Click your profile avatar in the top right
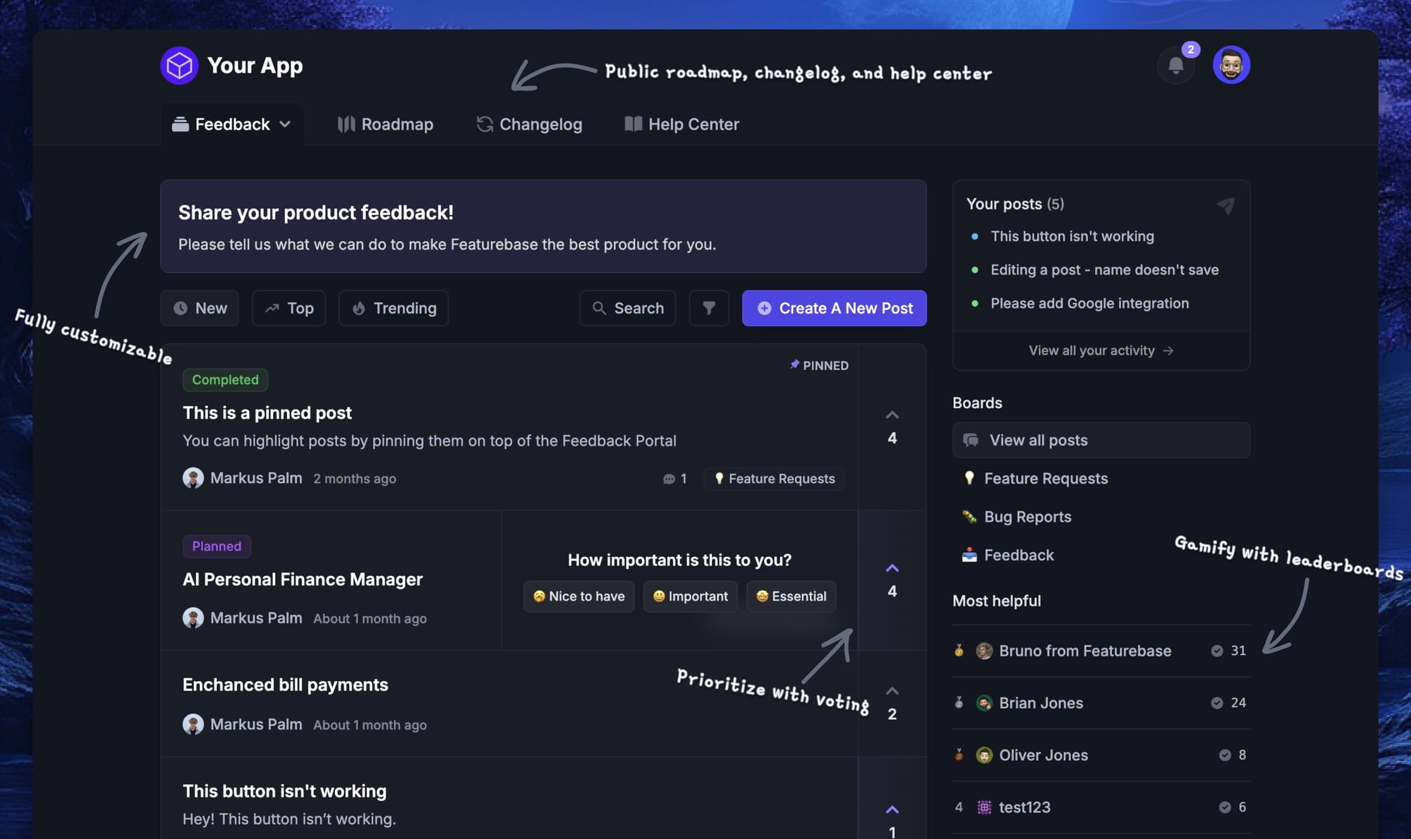This screenshot has height=839, width=1411. 1231,64
